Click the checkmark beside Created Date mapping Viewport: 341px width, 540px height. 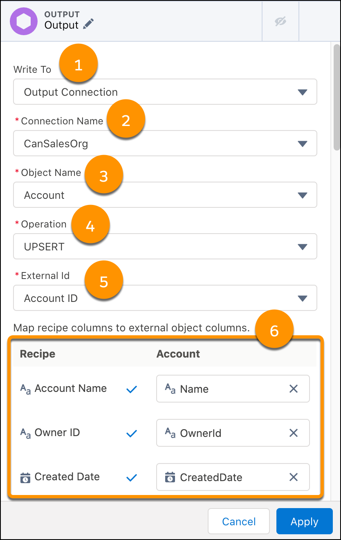click(132, 477)
